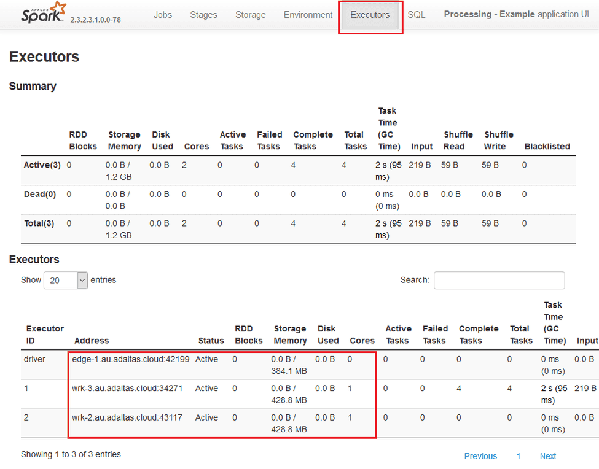Open the Jobs tab

pos(162,14)
